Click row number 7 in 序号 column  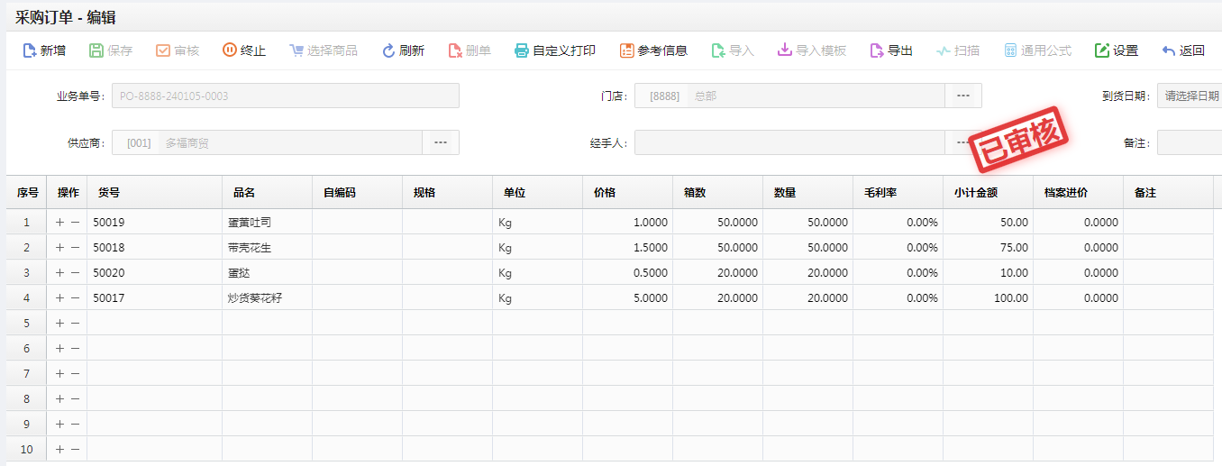26,373
